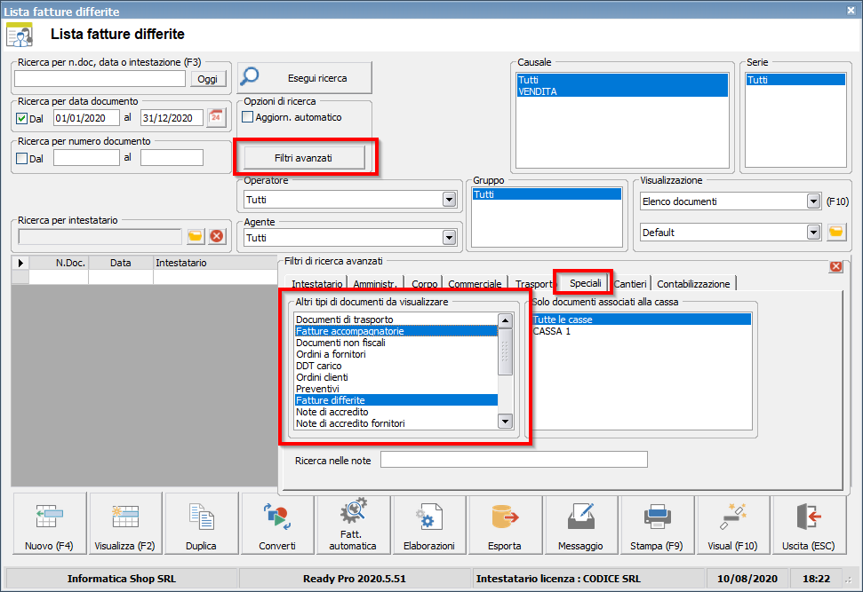Viewport: 863px width, 592px height.
Task: Expand the Operatore dropdown
Action: (449, 200)
